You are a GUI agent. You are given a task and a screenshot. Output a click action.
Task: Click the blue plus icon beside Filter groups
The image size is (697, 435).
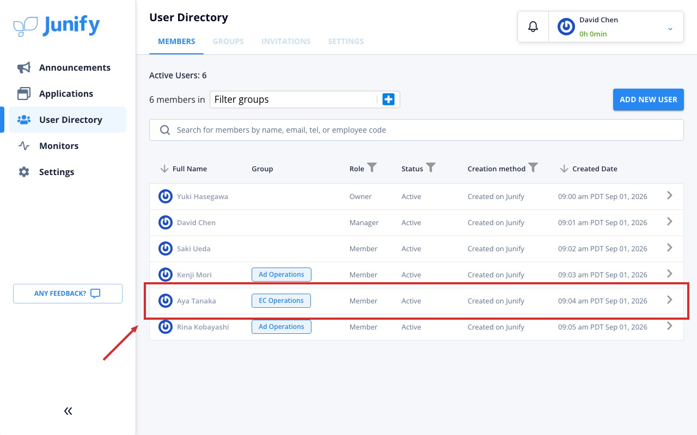(x=388, y=100)
